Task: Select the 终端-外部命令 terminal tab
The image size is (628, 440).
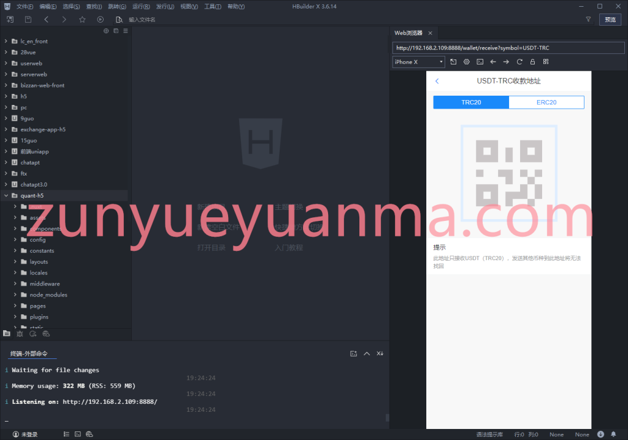Action: pyautogui.click(x=29, y=353)
